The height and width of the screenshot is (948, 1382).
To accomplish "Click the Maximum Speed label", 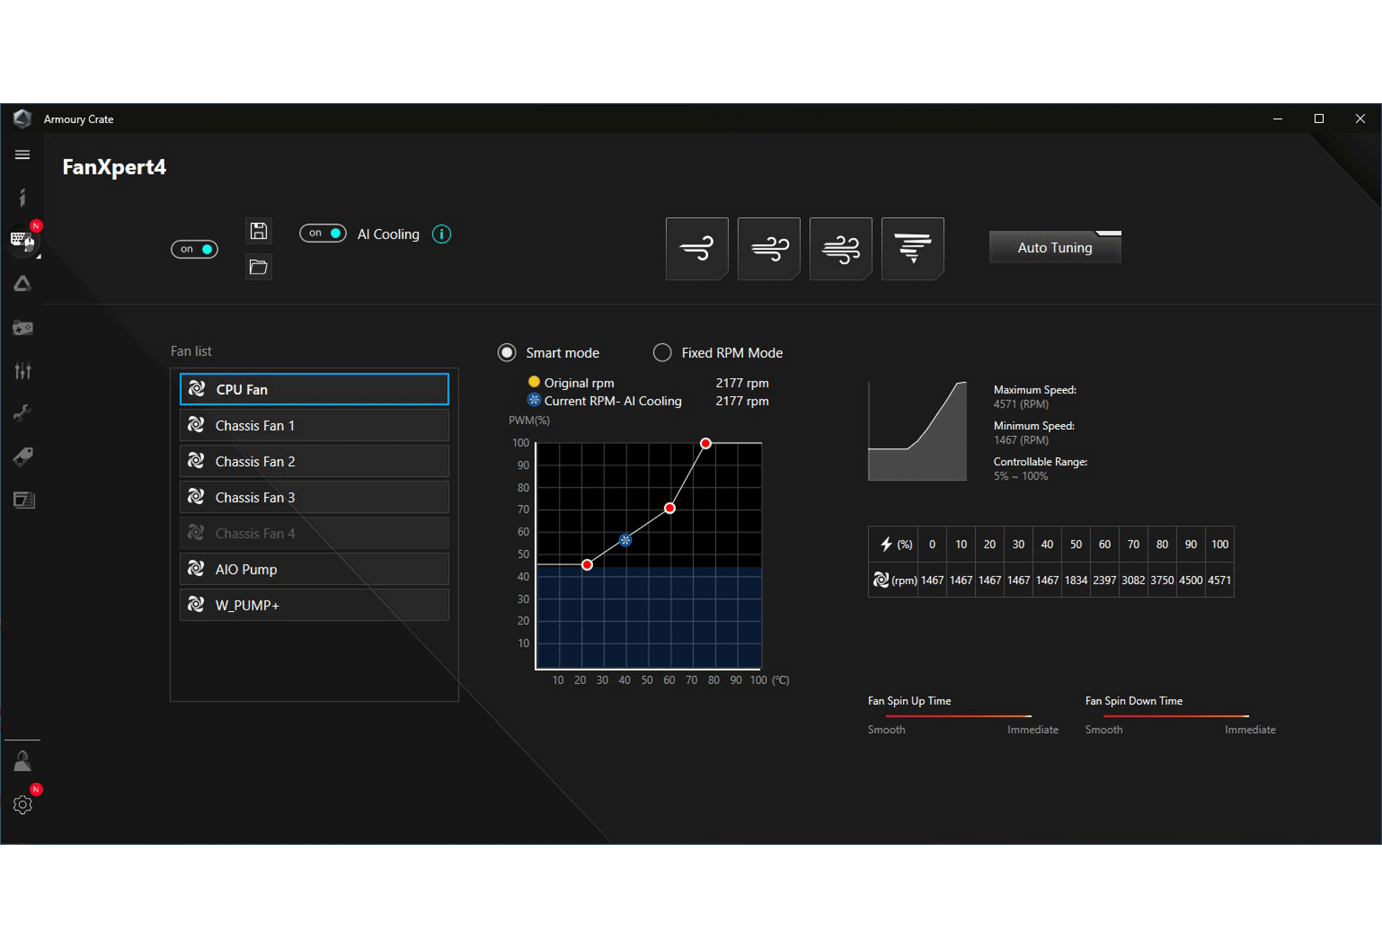I will [1035, 390].
